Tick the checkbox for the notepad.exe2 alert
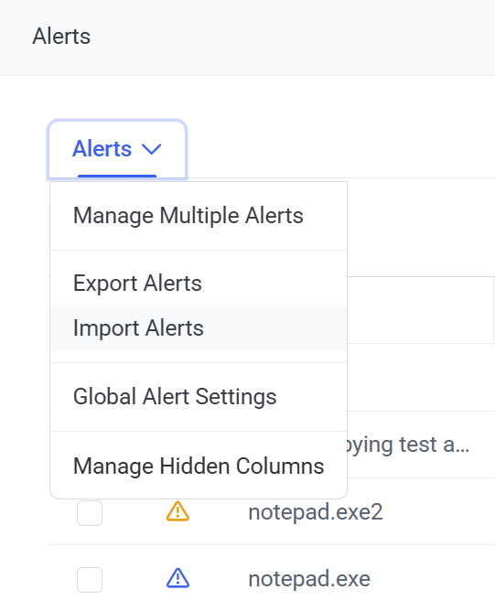495x611 pixels. 90,513
